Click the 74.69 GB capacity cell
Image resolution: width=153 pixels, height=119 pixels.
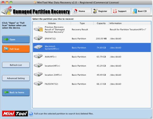(101, 48)
